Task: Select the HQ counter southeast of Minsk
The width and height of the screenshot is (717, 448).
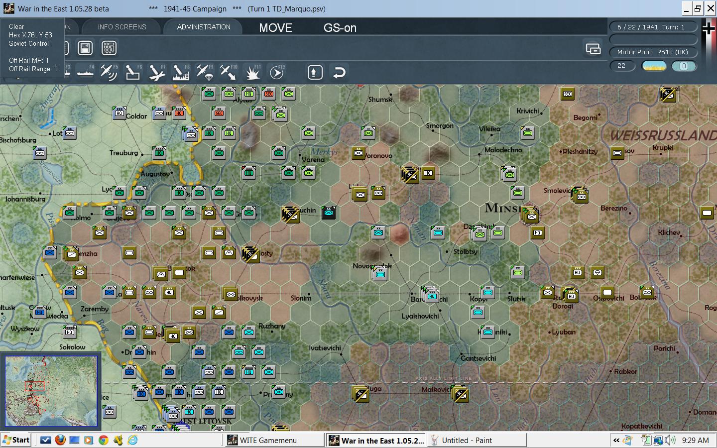Action: (537, 232)
